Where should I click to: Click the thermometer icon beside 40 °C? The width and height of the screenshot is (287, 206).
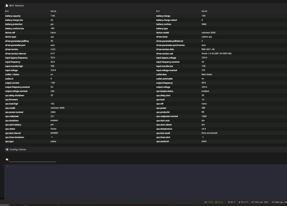tap(229, 202)
